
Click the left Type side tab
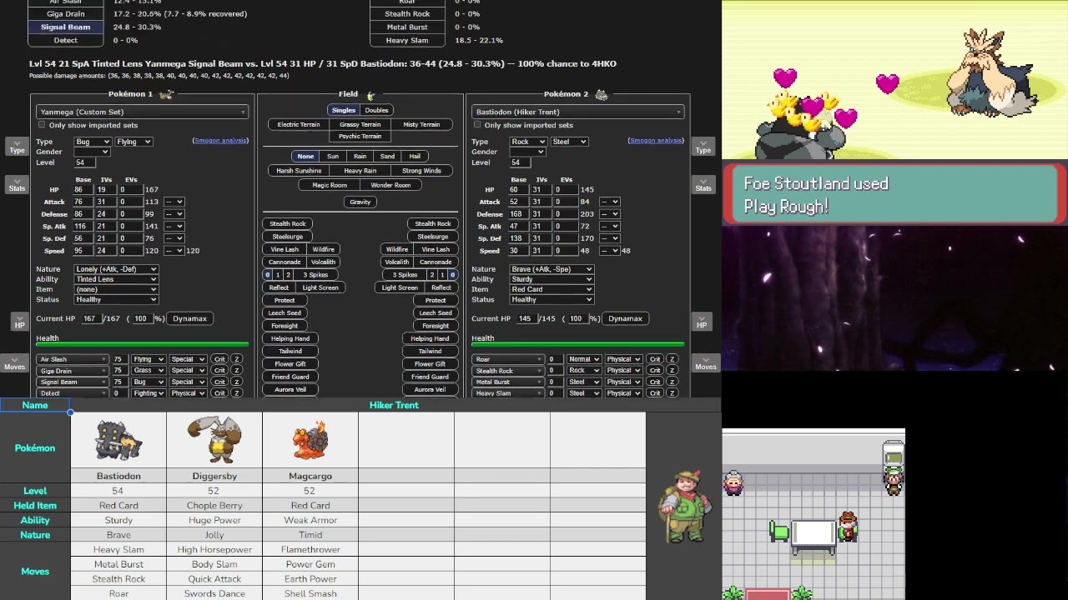pyautogui.click(x=17, y=147)
